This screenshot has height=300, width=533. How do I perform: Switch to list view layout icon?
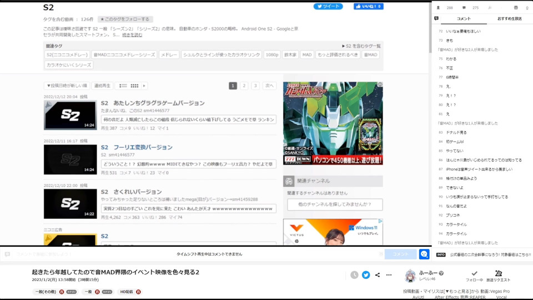(123, 86)
